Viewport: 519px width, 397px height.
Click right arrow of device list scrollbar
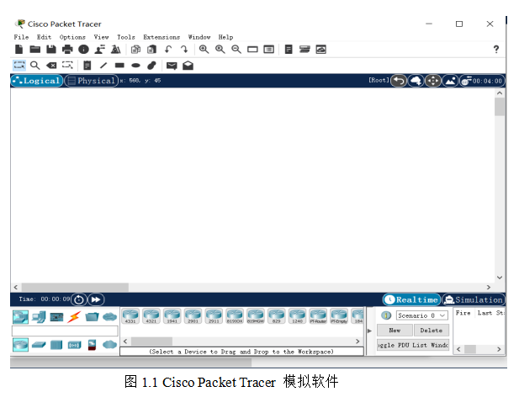pos(357,341)
